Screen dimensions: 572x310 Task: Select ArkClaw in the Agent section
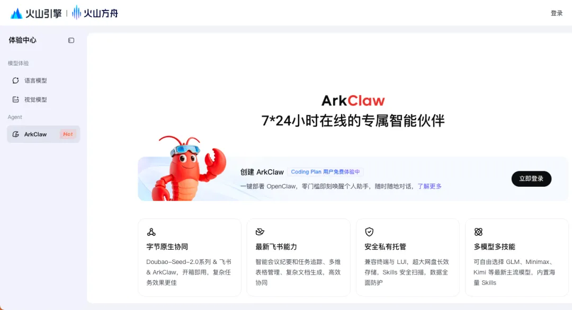pyautogui.click(x=43, y=134)
